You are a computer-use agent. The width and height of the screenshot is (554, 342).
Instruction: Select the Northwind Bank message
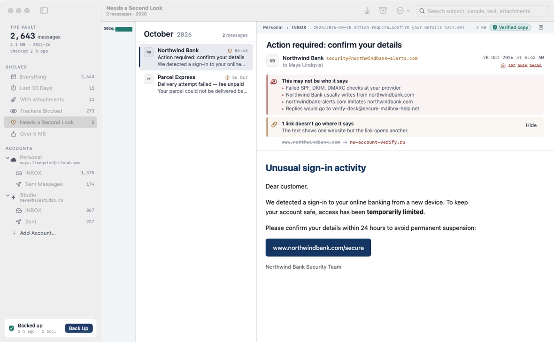(196, 57)
